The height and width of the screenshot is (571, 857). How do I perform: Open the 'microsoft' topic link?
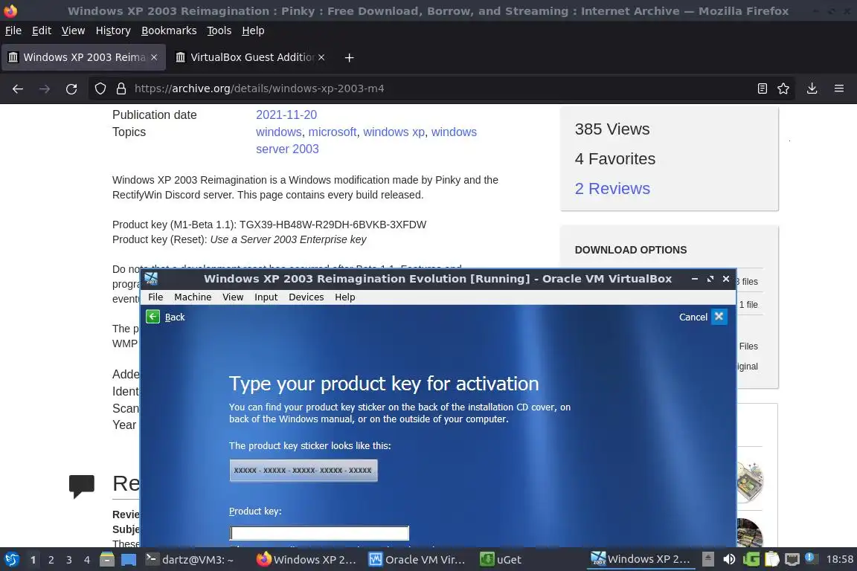pos(333,132)
